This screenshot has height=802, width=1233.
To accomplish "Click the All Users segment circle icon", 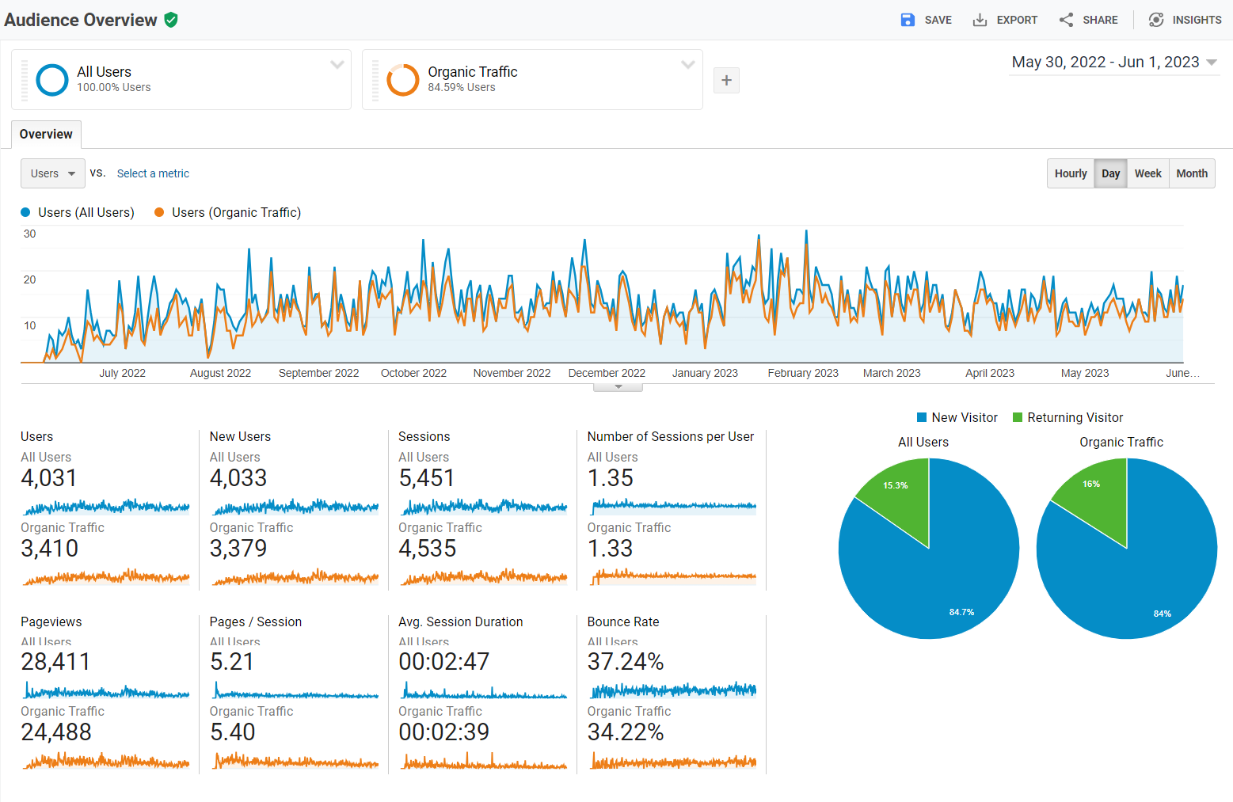I will [51, 79].
